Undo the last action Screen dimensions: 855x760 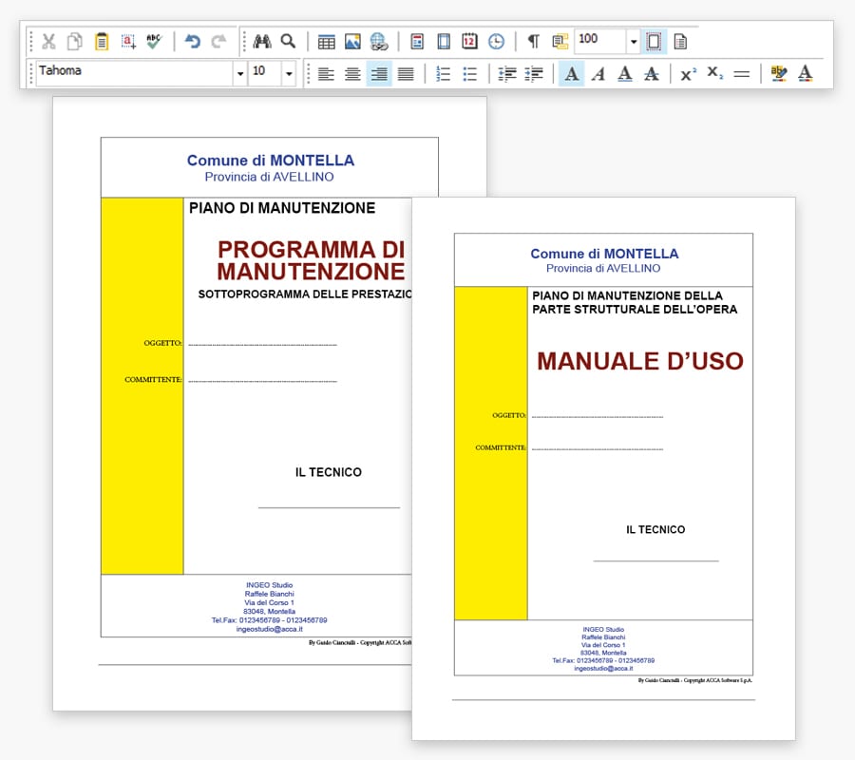pyautogui.click(x=193, y=42)
